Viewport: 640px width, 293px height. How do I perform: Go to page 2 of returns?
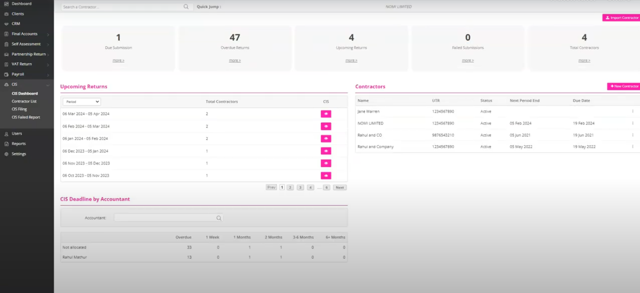(x=290, y=187)
